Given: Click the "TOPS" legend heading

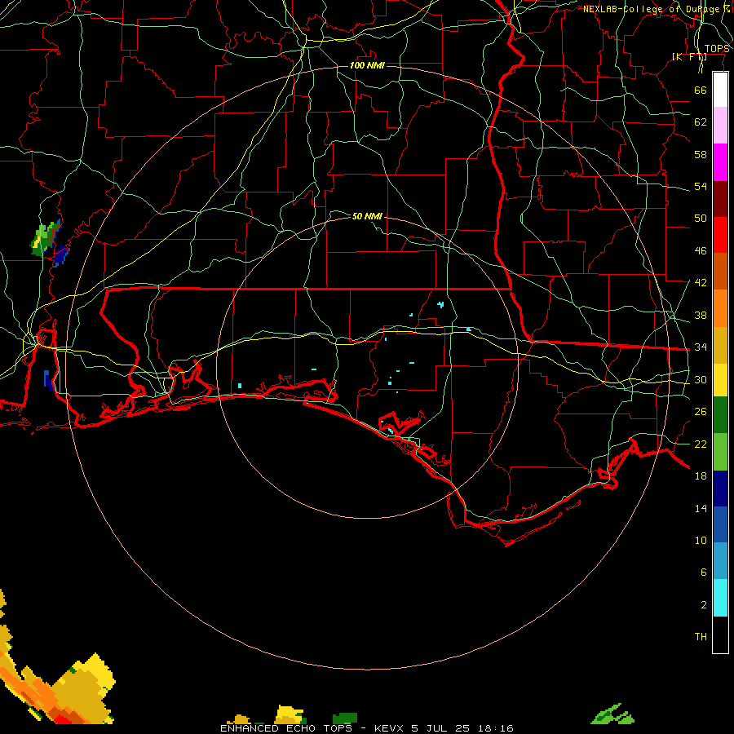Looking at the screenshot, I should pos(717,49).
